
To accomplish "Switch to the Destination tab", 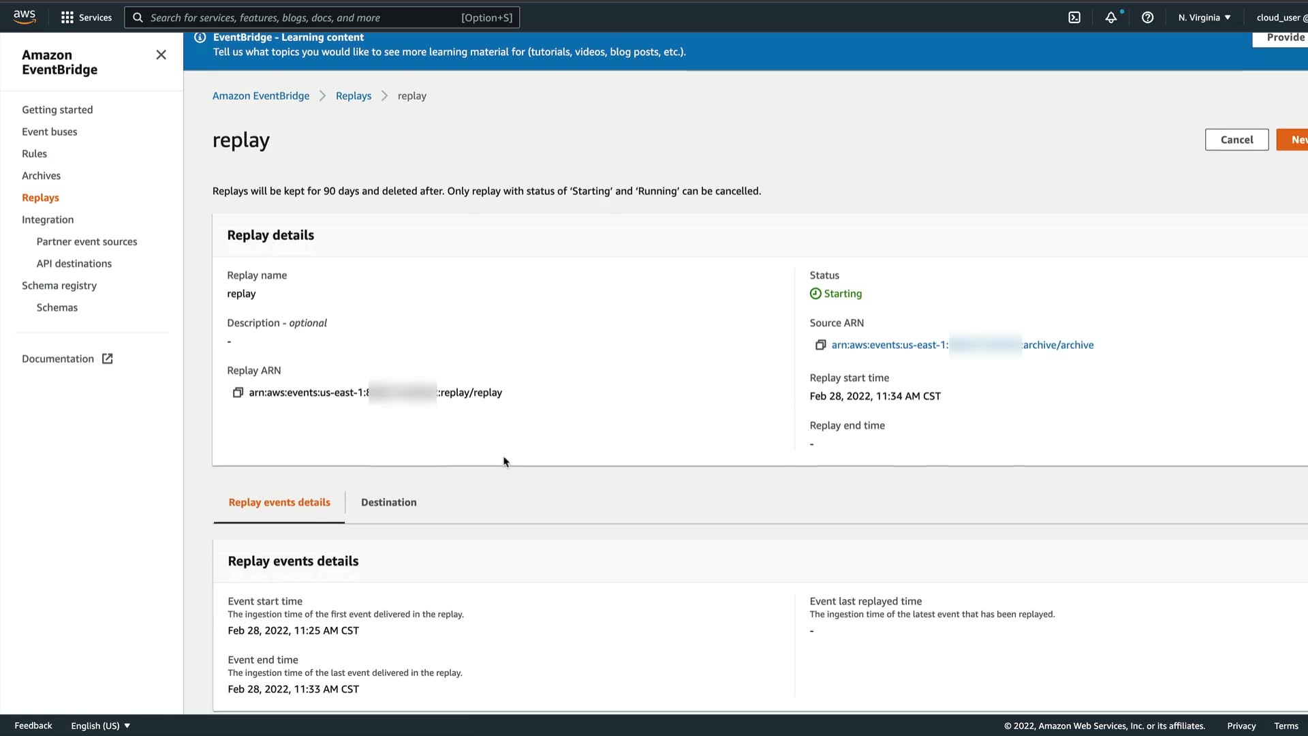I will coord(388,502).
